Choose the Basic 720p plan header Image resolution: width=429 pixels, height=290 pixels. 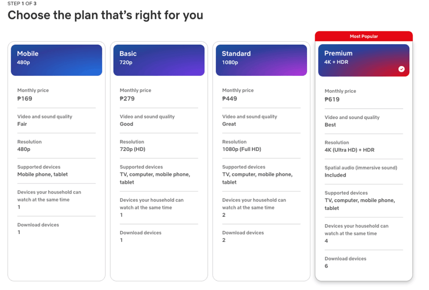pos(159,60)
